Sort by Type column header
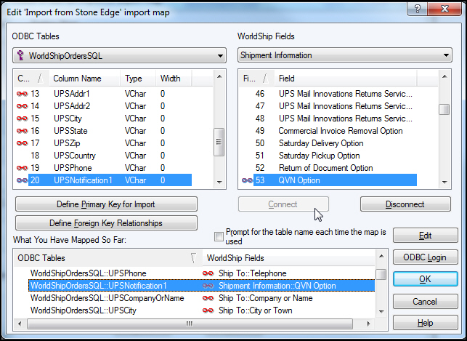467x341 pixels. [x=138, y=79]
